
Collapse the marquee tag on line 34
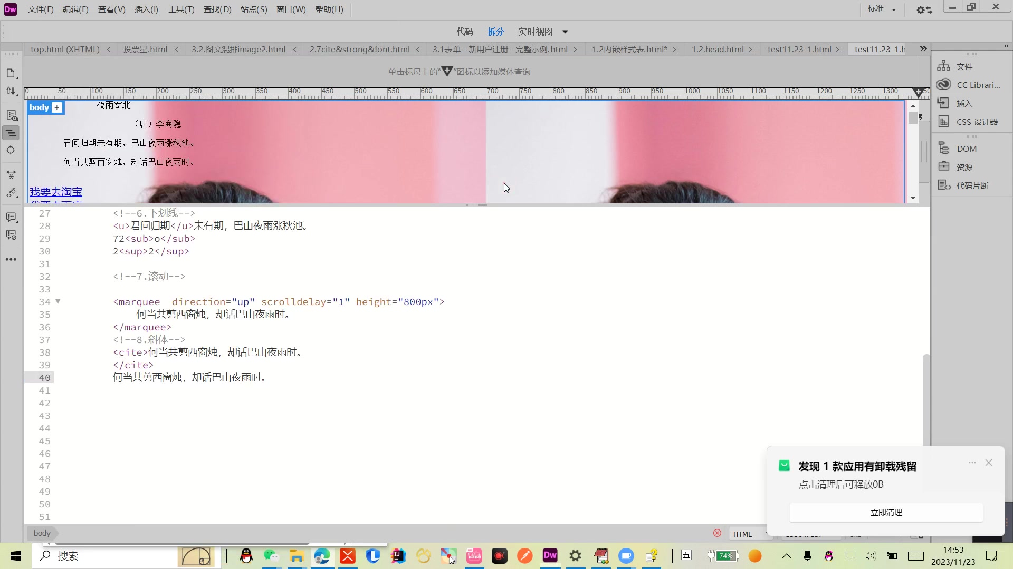point(58,301)
